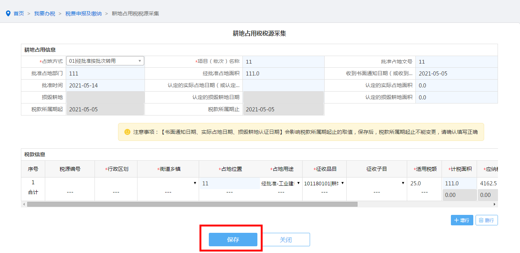Click the smiley notice icon
Image resolution: width=520 pixels, height=253 pixels.
pyautogui.click(x=127, y=132)
